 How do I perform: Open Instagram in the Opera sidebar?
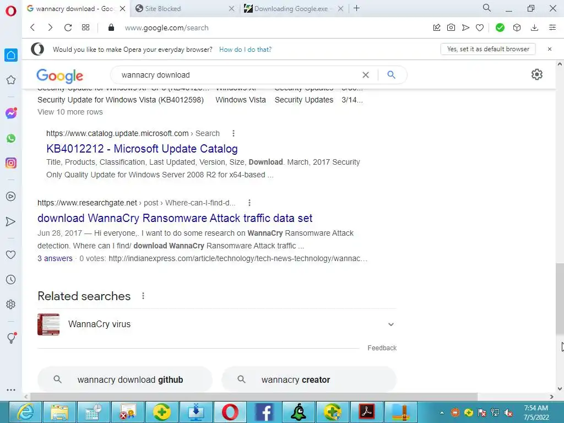11,163
